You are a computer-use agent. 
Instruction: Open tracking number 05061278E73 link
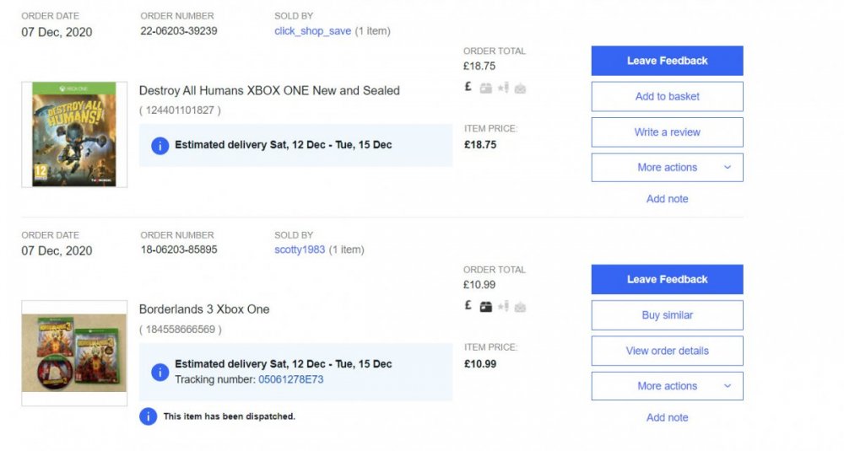290,379
